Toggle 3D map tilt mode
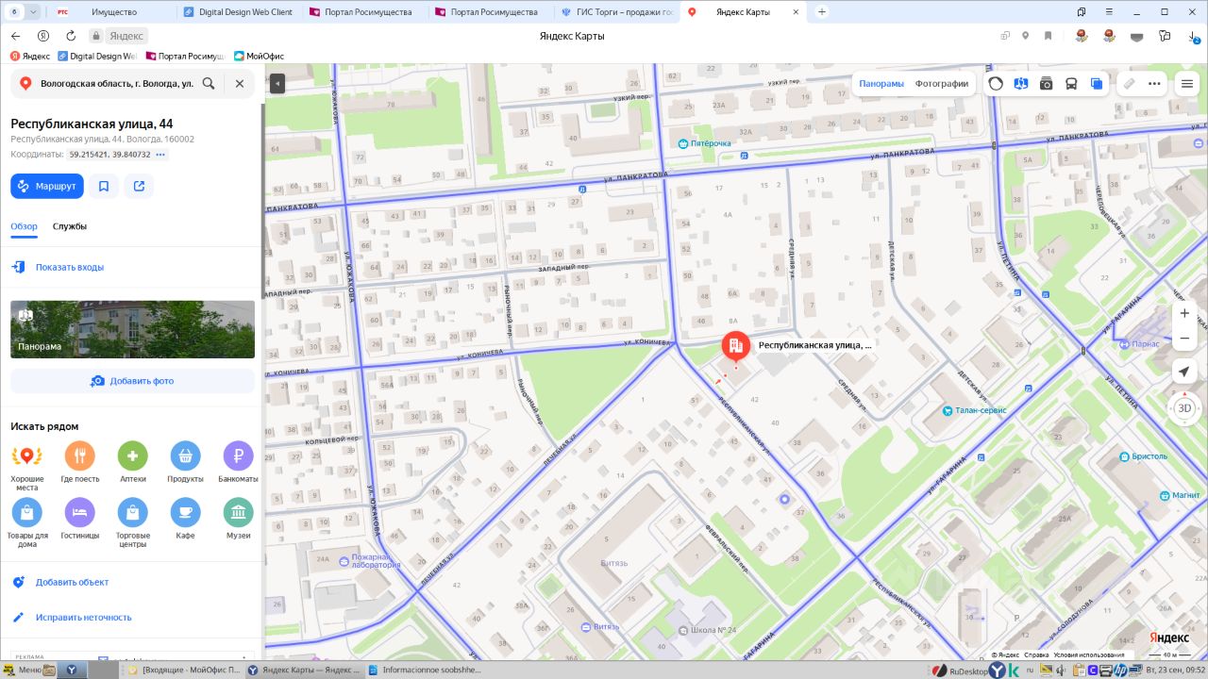The width and height of the screenshot is (1208, 679). tap(1184, 408)
